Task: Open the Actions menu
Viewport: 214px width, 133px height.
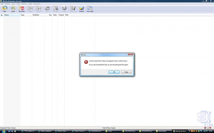Action: (8, 4)
